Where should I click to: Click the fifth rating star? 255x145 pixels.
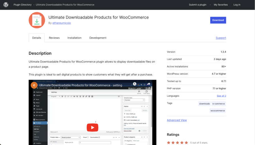pos(186,143)
